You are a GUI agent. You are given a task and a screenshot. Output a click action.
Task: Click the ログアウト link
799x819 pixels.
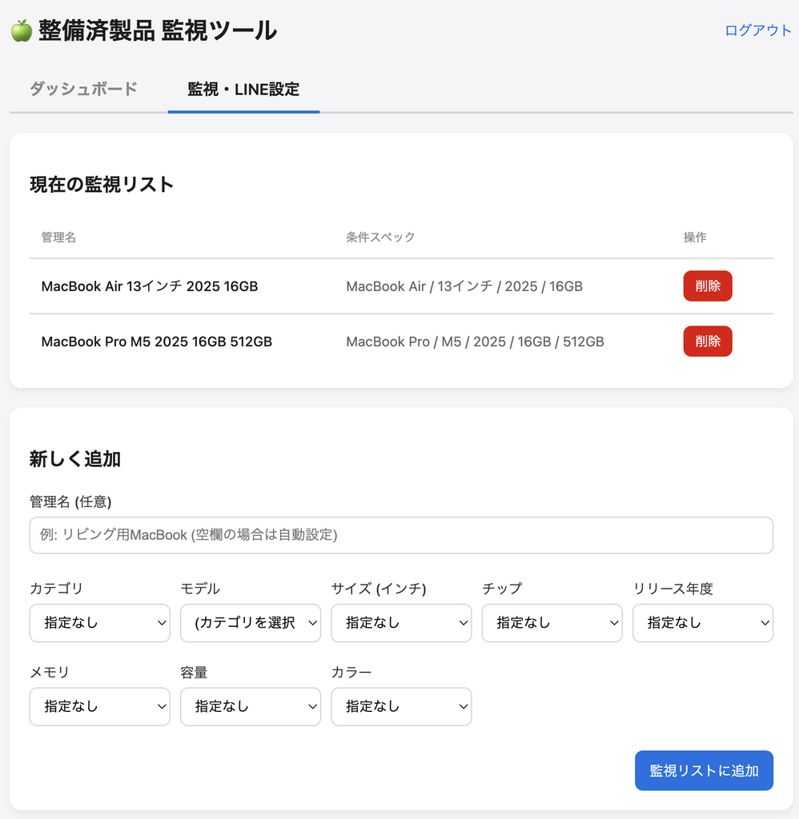pyautogui.click(x=757, y=30)
